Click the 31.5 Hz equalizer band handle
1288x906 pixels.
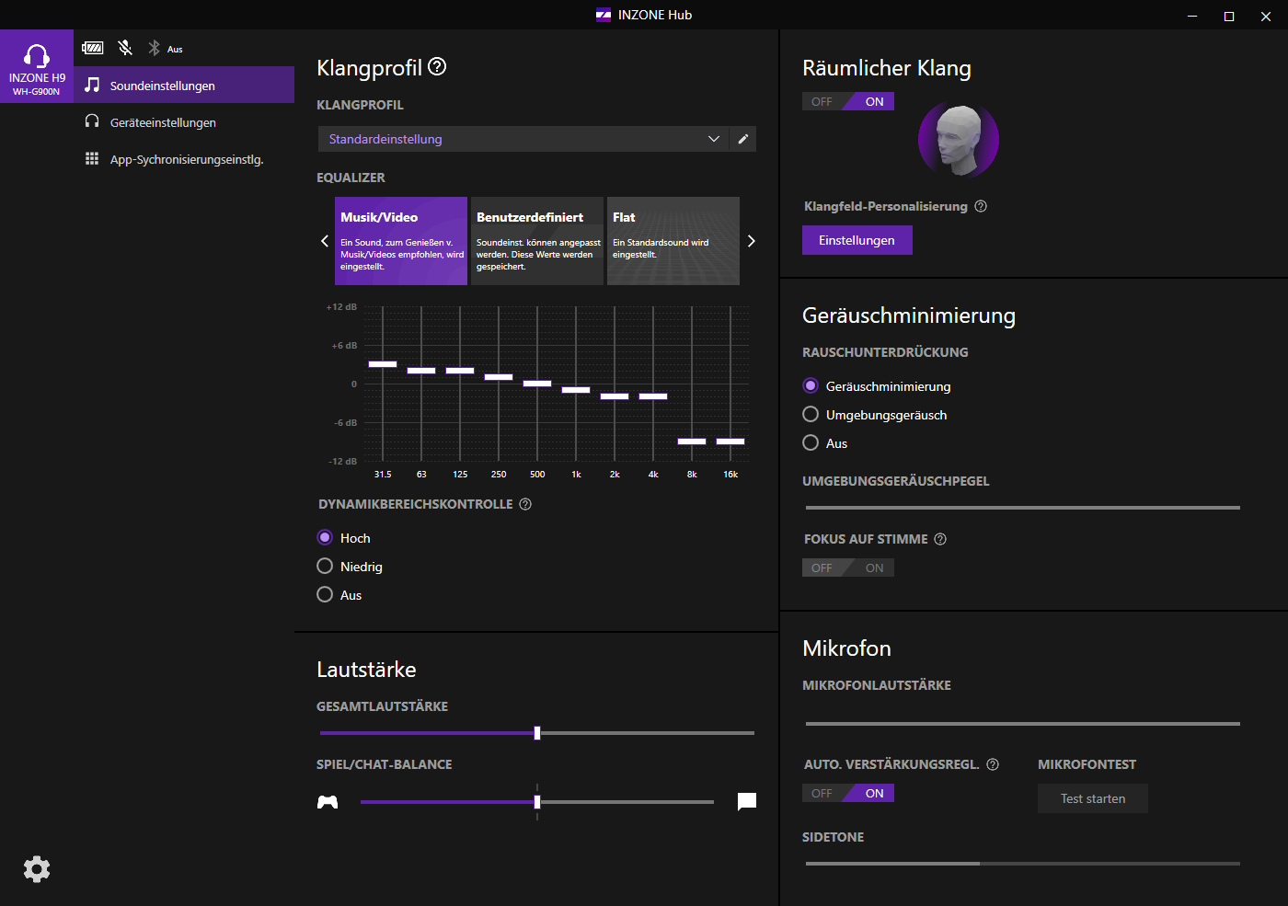(x=383, y=364)
